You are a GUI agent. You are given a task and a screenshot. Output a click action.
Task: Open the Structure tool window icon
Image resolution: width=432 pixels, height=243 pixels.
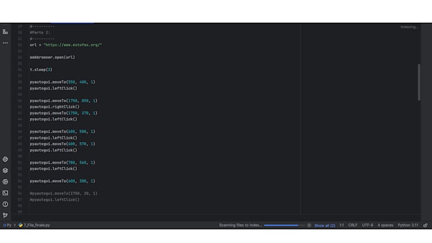5,32
